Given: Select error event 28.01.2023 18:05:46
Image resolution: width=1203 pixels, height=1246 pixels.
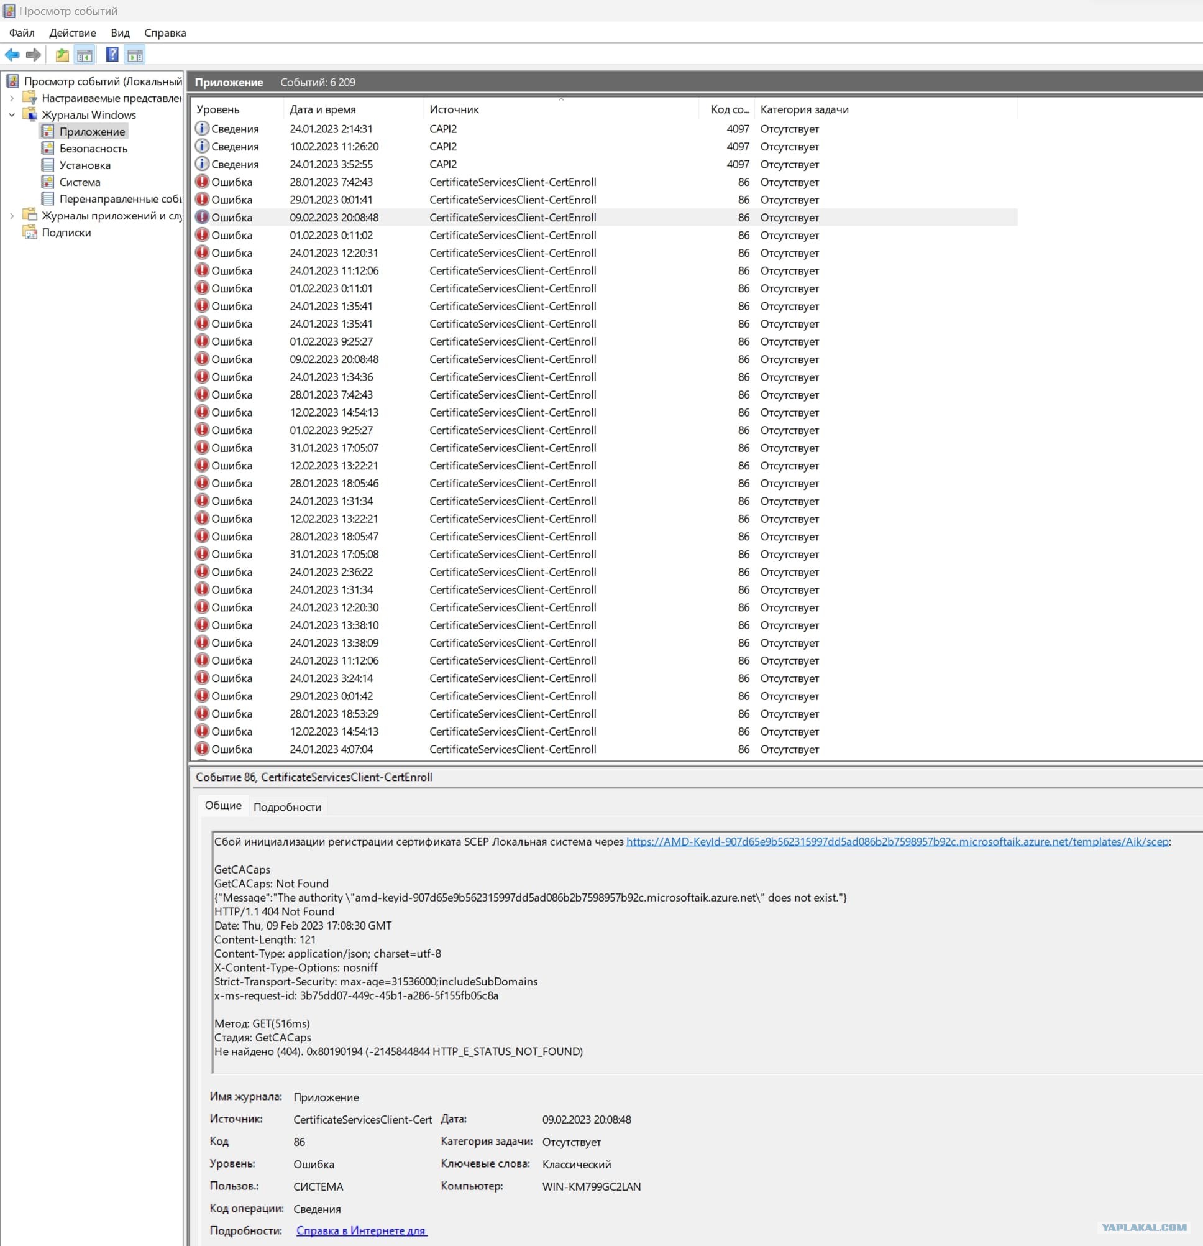Looking at the screenshot, I should pyautogui.click(x=605, y=483).
